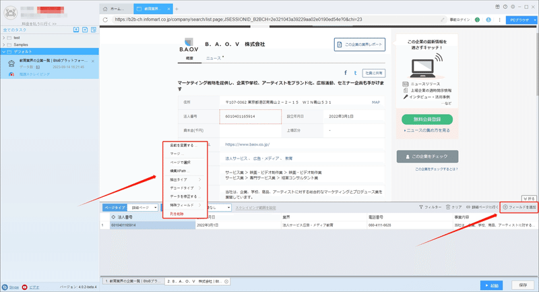This screenshot has height=292, width=539.
Task: Click the 料金を払うに行く link
Action: [39, 24]
